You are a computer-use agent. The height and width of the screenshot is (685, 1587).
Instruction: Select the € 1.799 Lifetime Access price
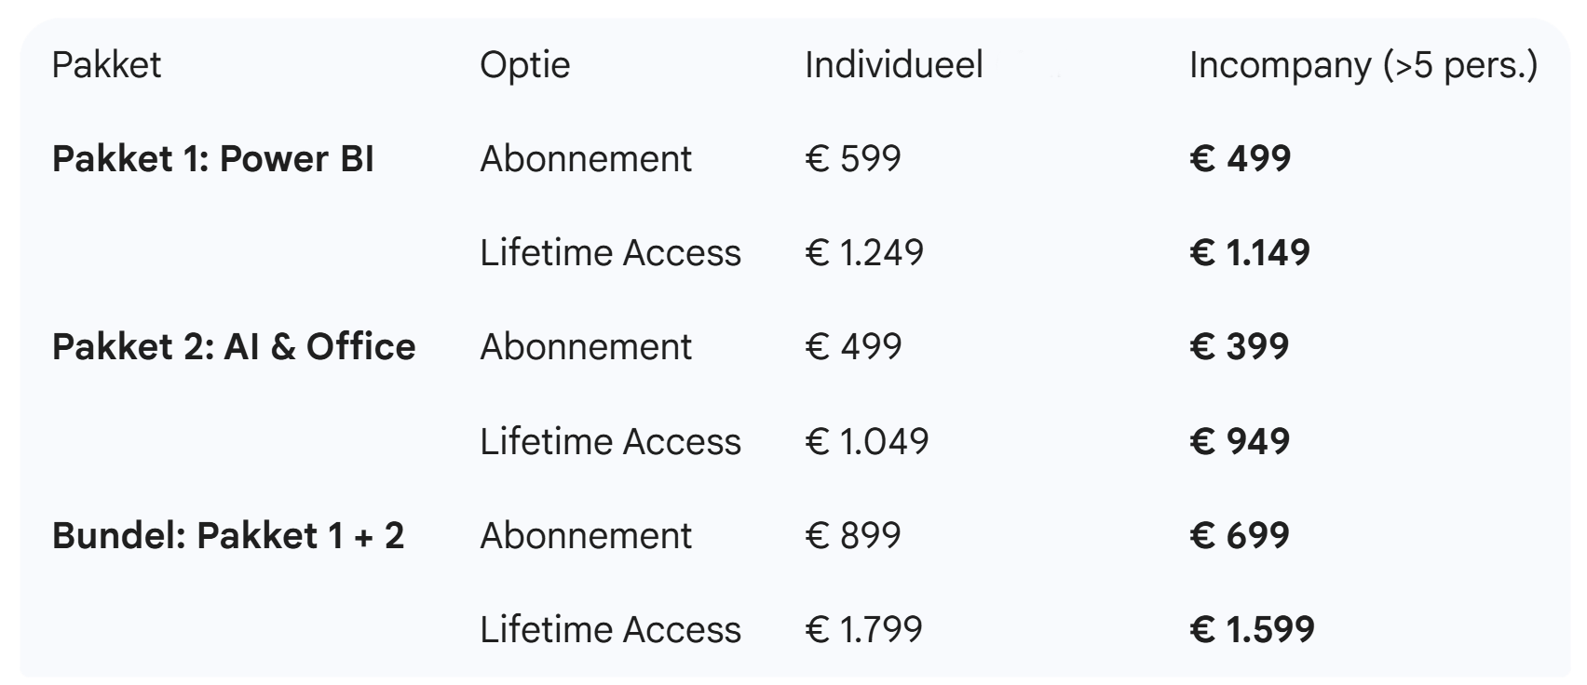[864, 630]
